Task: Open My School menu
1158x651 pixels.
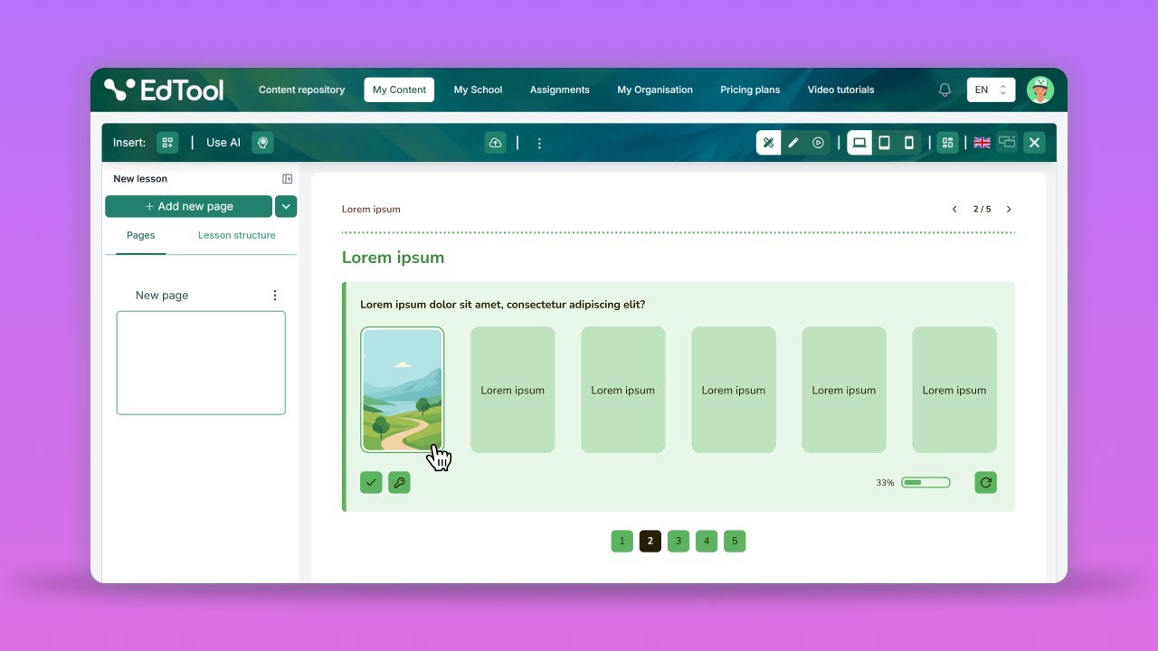Action: [478, 90]
